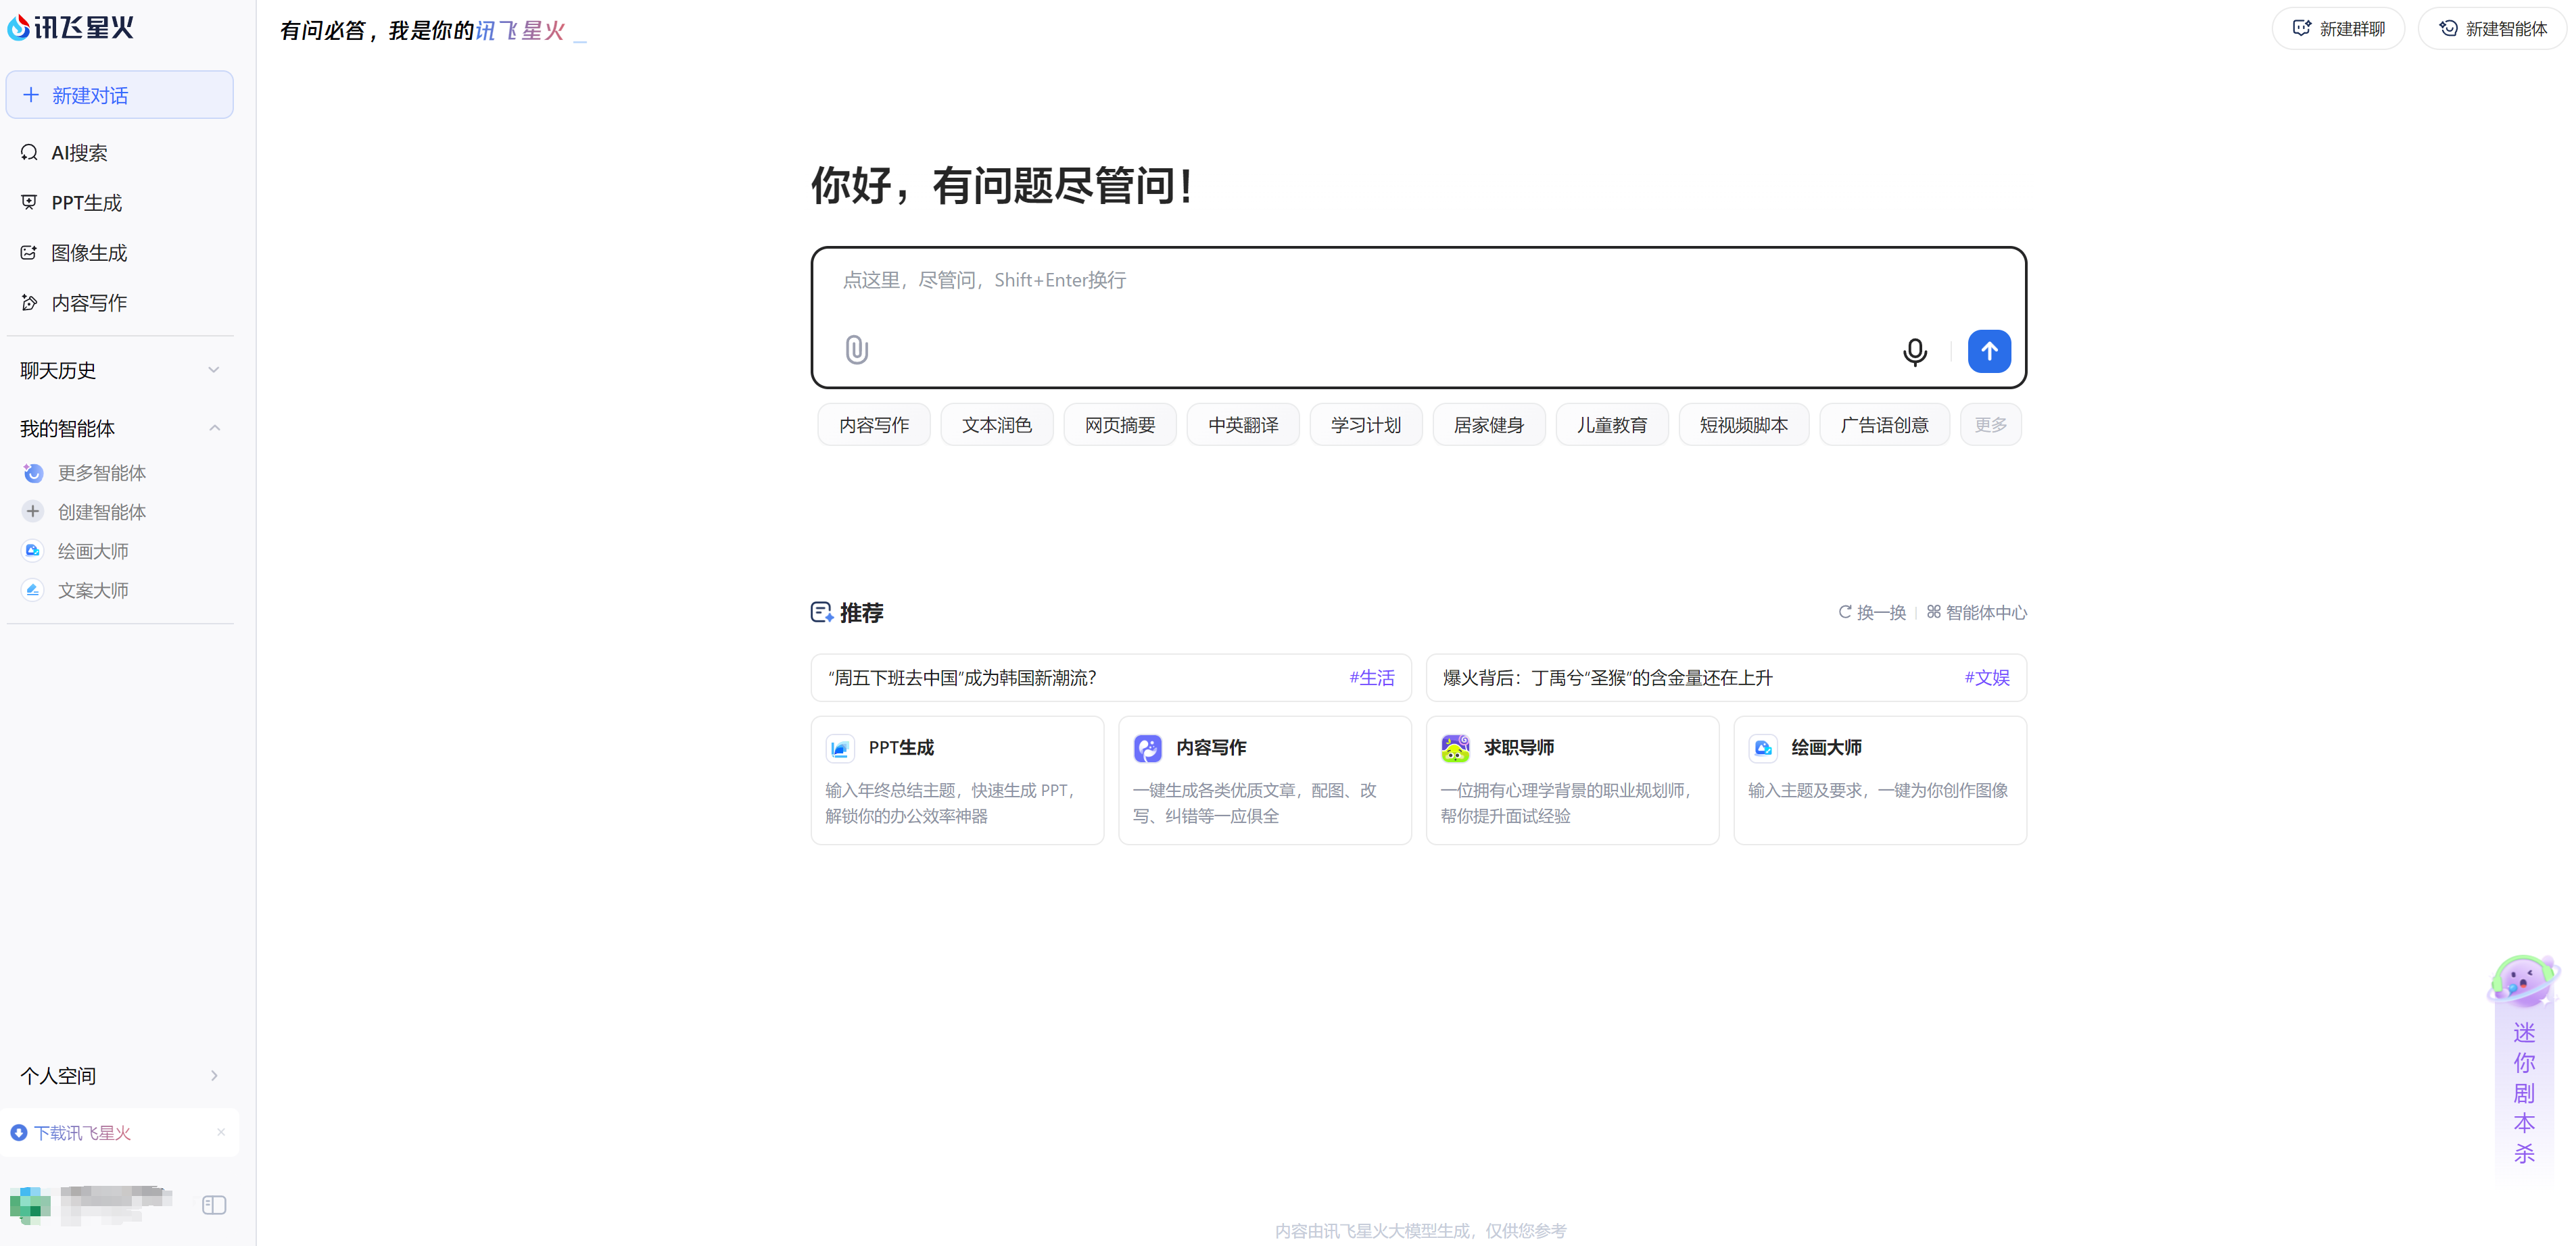The width and height of the screenshot is (2576, 1246).
Task: Select the 中英翻译 prompt chip
Action: [1242, 424]
